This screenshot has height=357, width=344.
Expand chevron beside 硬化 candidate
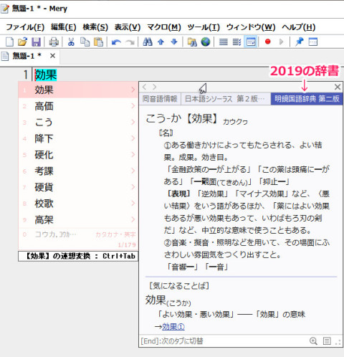[133, 155]
